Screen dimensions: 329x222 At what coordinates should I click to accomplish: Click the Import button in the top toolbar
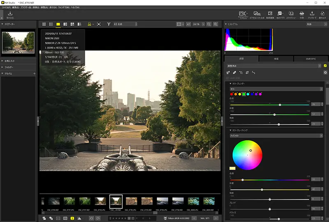tap(10, 15)
